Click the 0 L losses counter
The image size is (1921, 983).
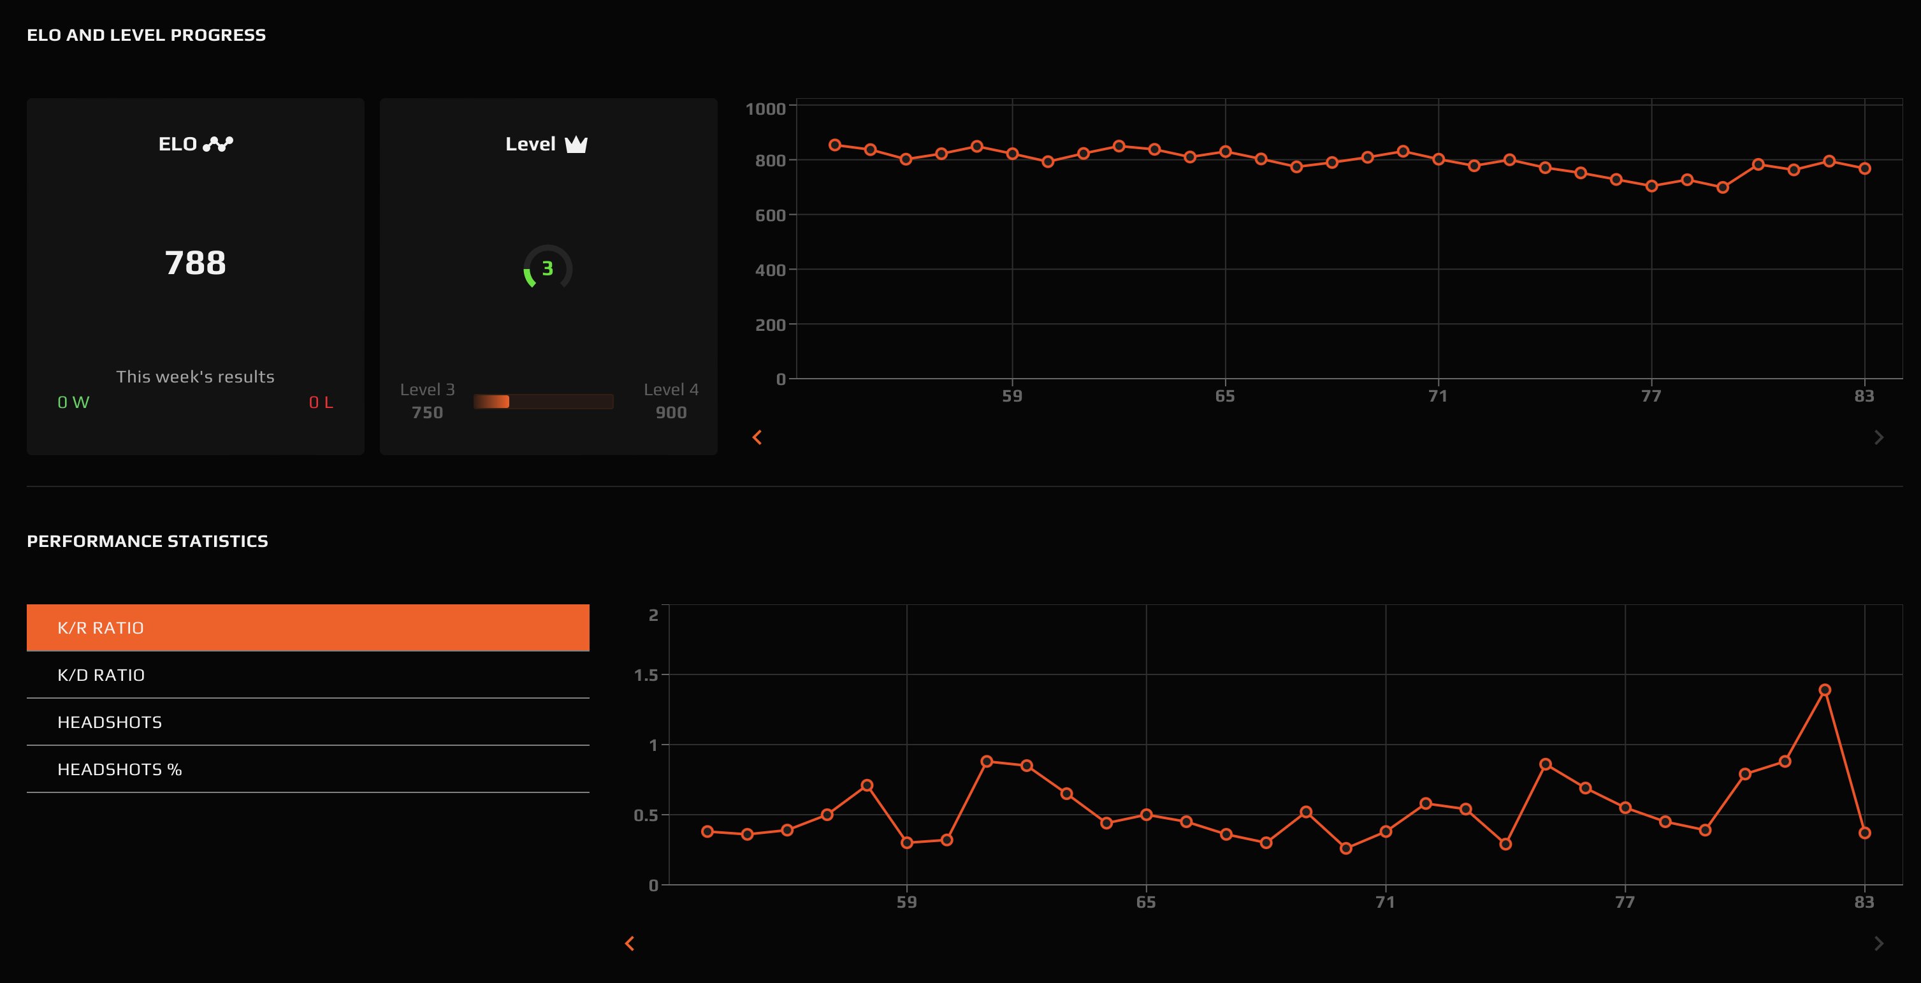pyautogui.click(x=321, y=403)
